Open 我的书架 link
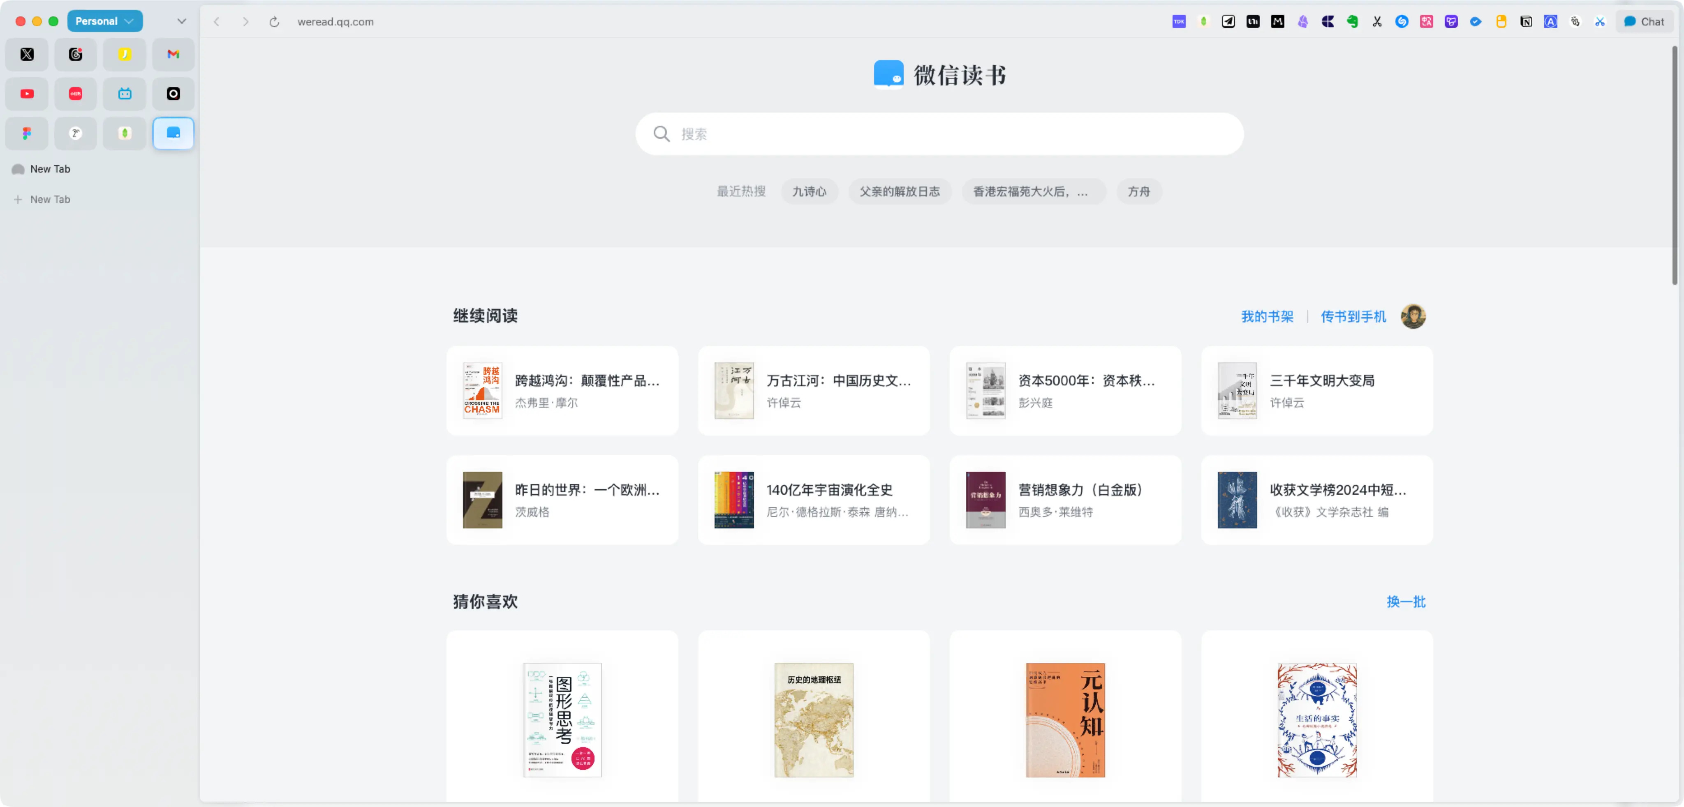 (1267, 316)
